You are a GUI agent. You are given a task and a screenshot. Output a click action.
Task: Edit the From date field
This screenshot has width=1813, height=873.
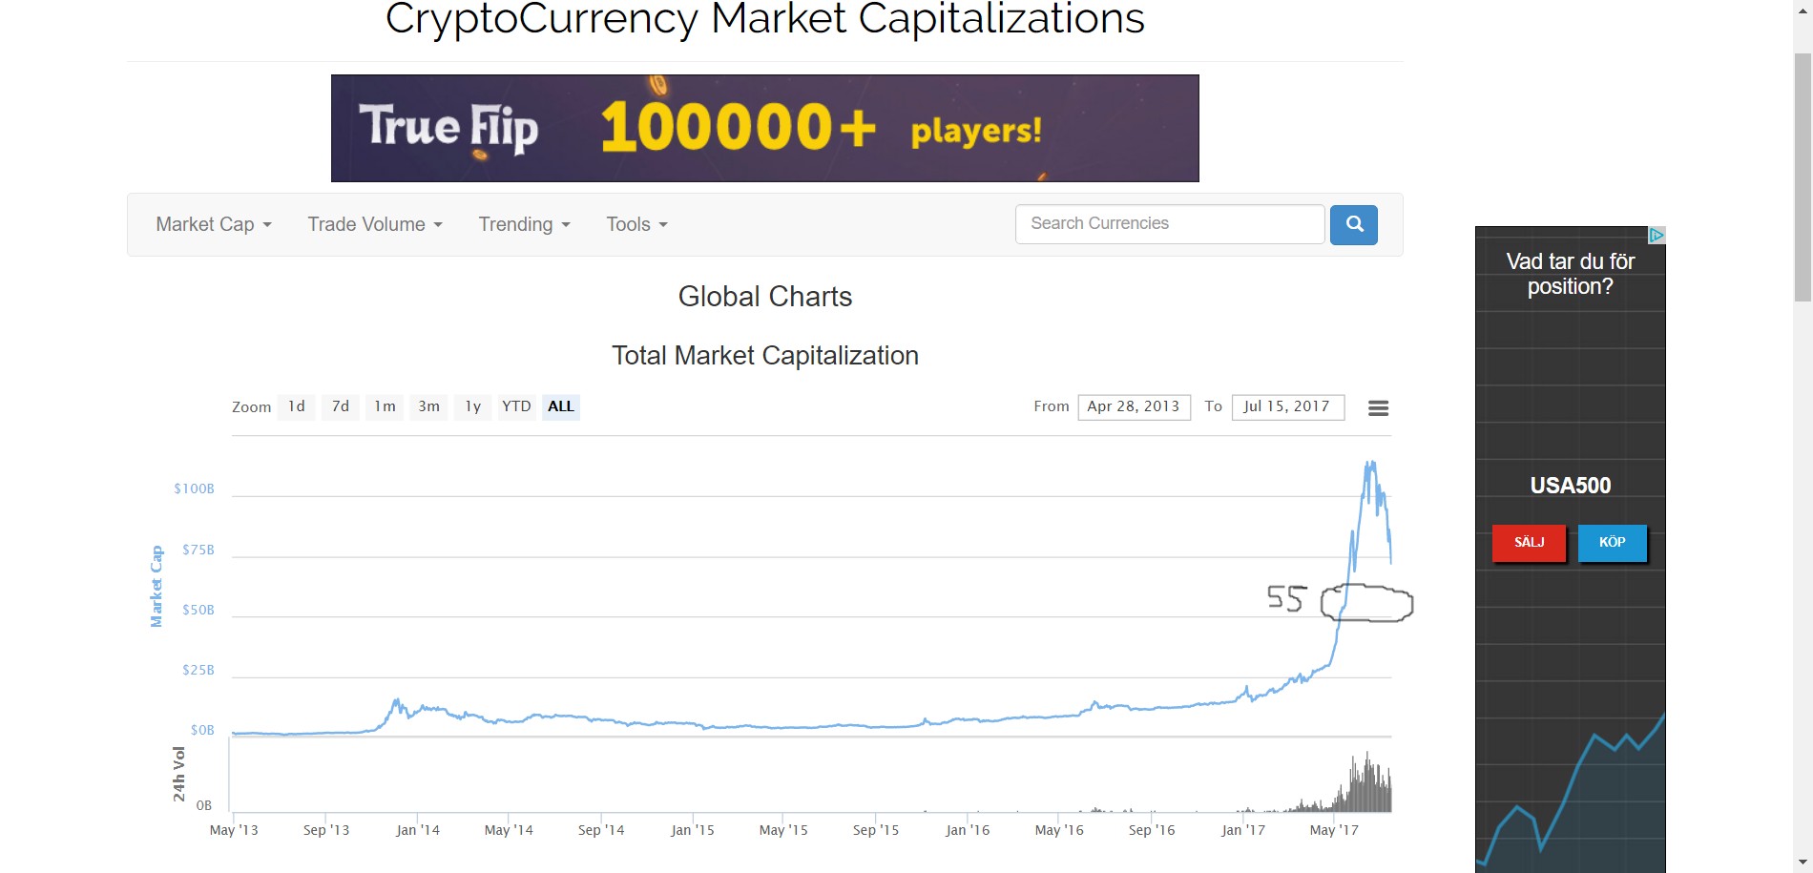click(1134, 406)
